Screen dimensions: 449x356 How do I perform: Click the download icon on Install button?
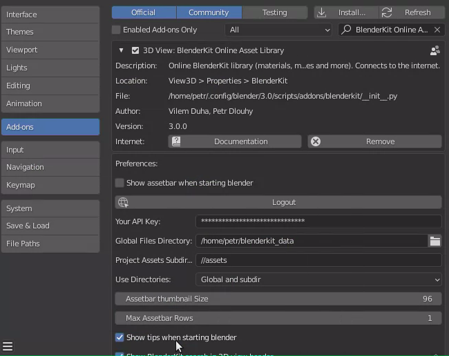pos(322,12)
